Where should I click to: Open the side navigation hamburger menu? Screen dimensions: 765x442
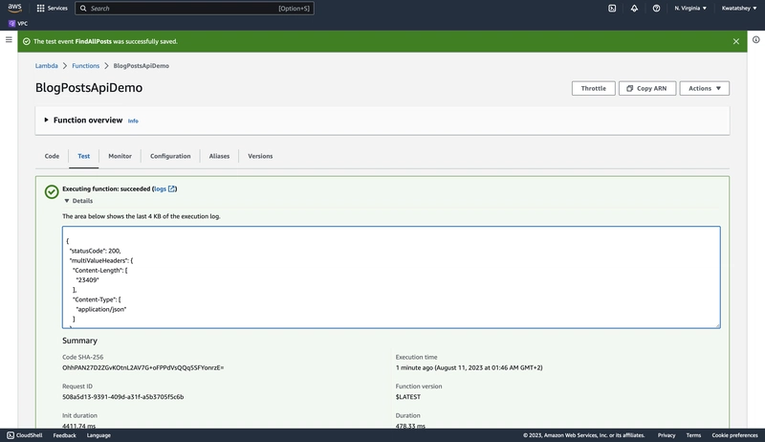[9, 39]
